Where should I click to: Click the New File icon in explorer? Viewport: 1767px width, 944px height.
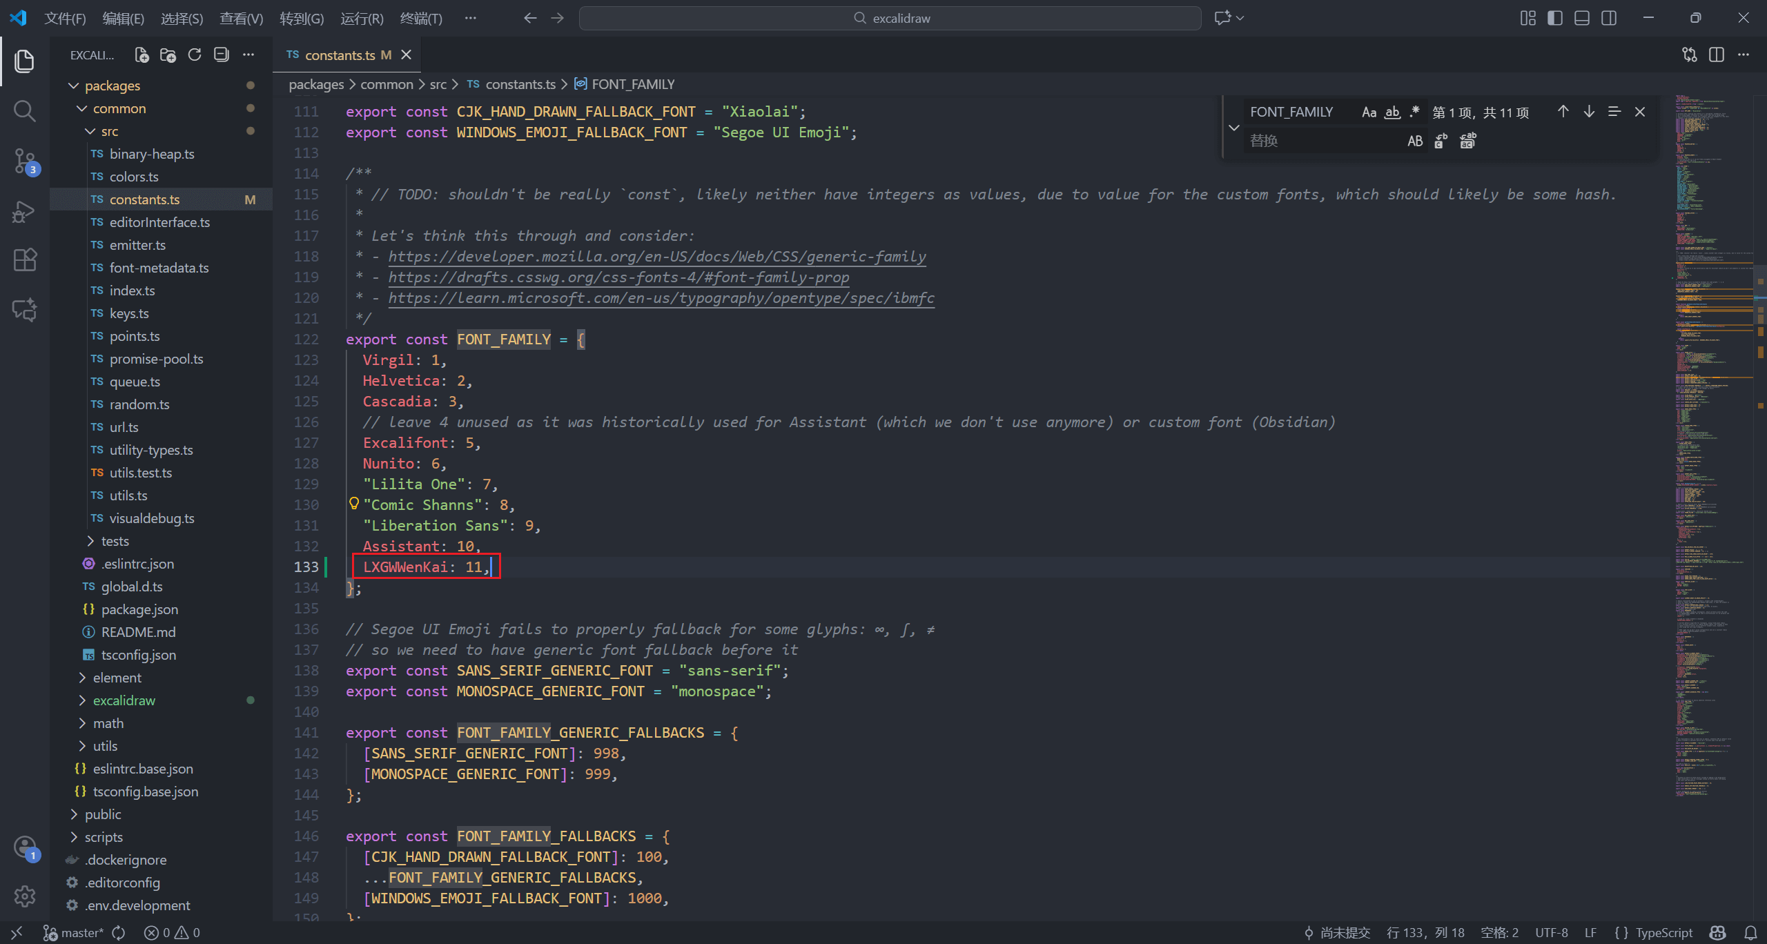[141, 55]
